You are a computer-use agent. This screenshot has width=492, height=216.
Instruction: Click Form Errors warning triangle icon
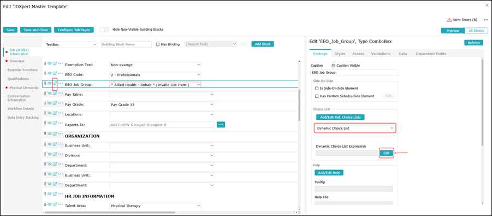(449, 20)
